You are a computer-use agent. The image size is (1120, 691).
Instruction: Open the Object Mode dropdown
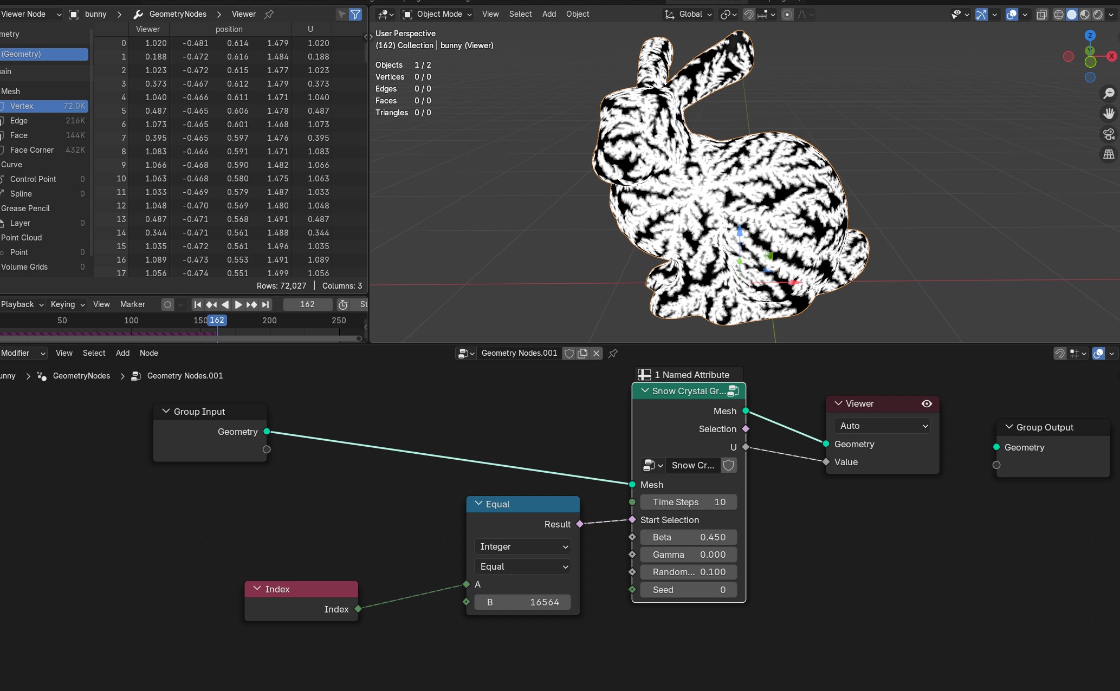tap(437, 15)
